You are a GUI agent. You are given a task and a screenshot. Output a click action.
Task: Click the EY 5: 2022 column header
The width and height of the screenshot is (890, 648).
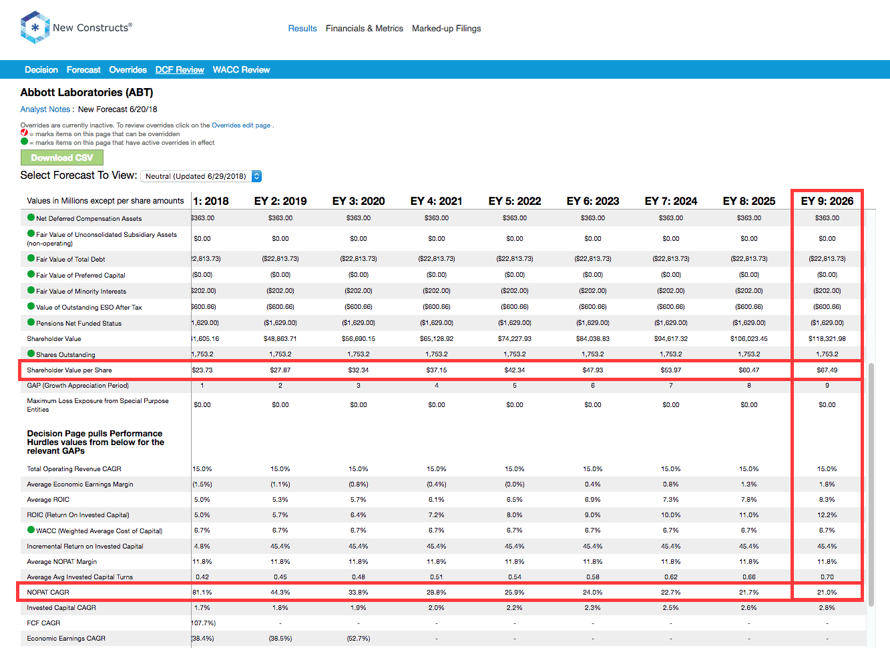[x=515, y=201]
